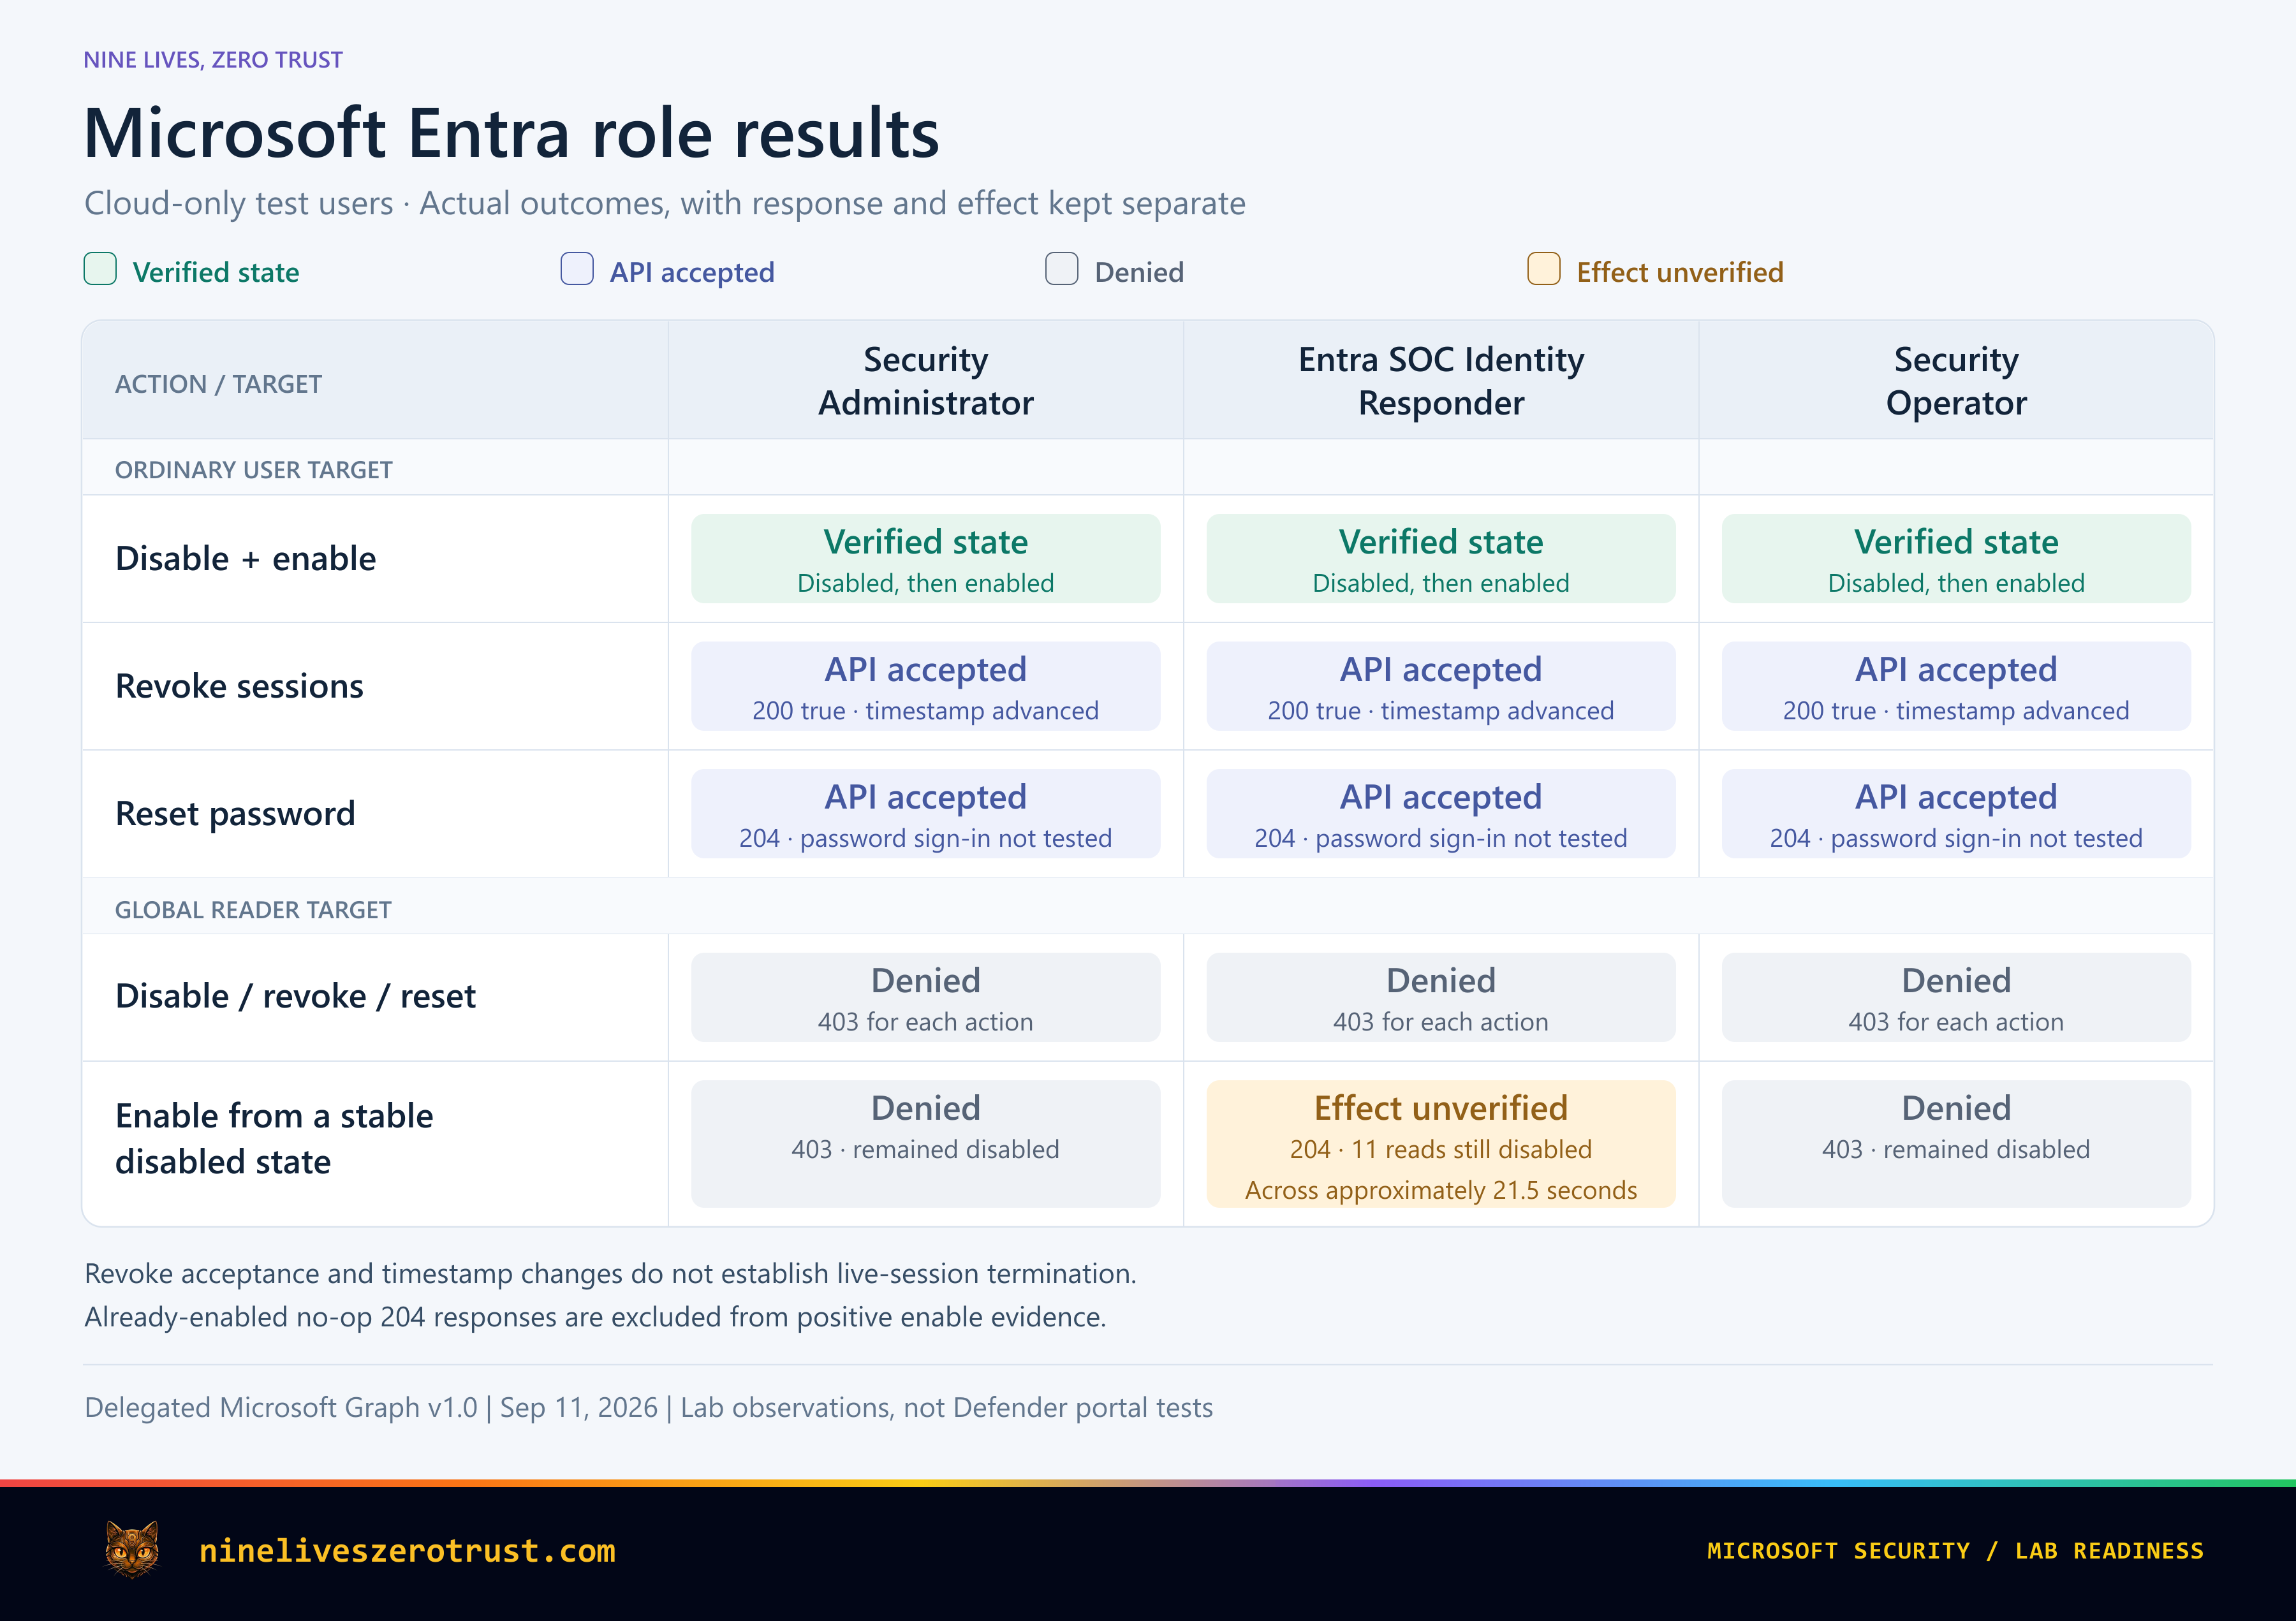Select the Security Operator column header

tap(1956, 381)
